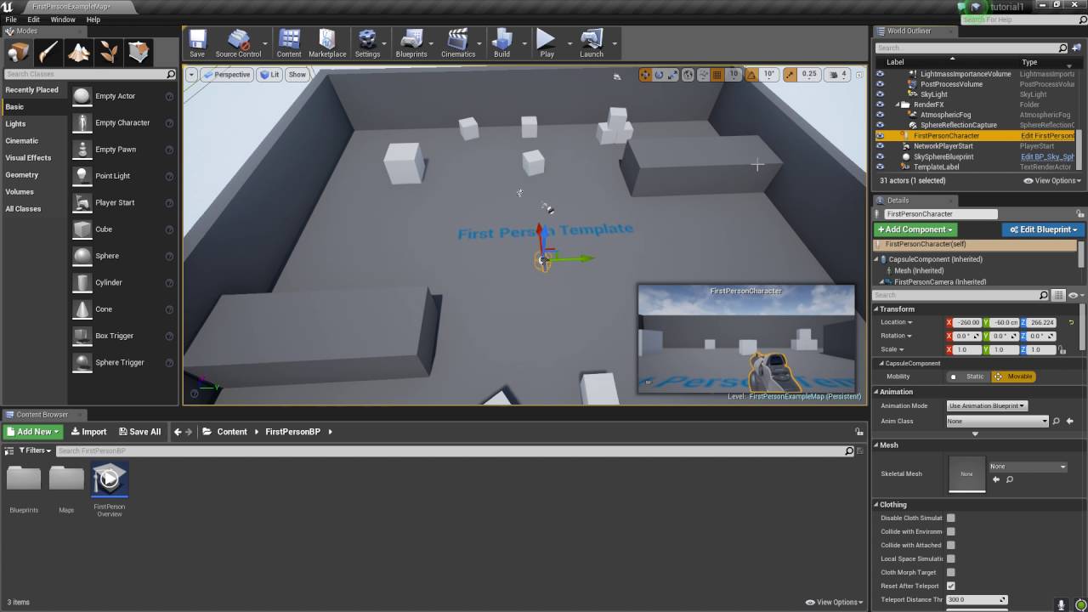Click the Launch toolbar icon
Screen dimensions: 1088x612
tap(592, 43)
